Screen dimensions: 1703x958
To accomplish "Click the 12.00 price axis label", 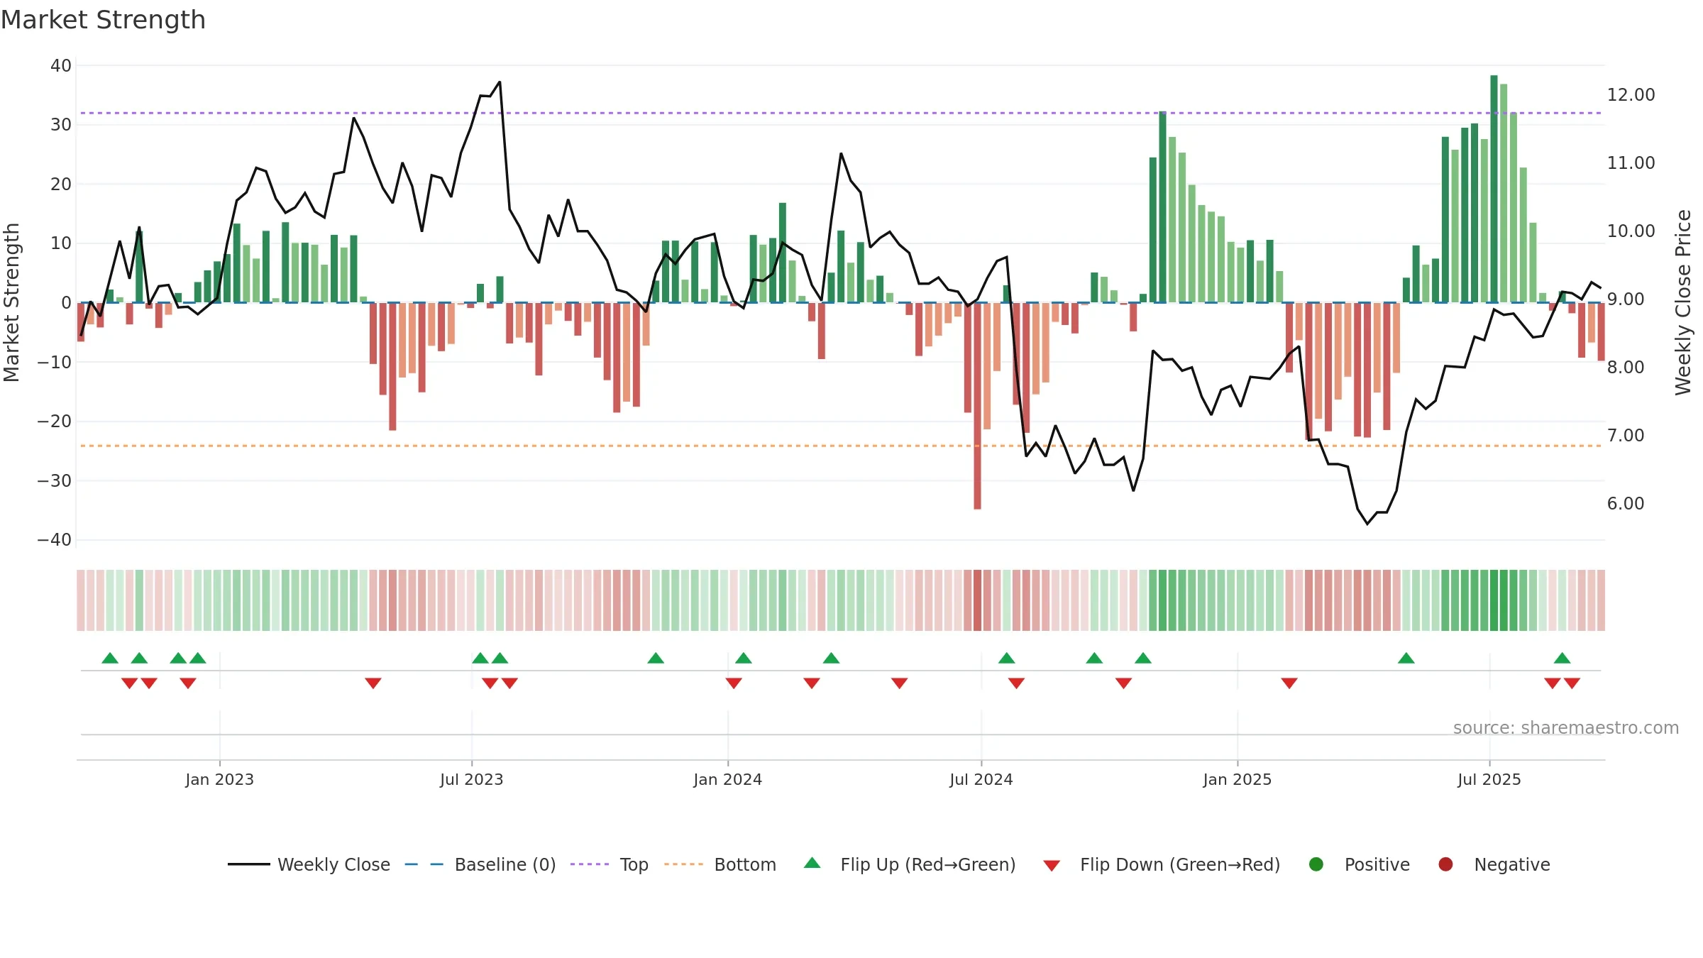I will (x=1631, y=94).
